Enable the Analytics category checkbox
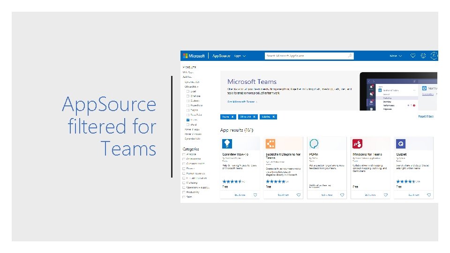Viewport: 450px width, 253px height. click(x=184, y=154)
